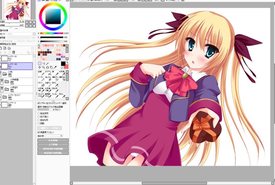The height and width of the screenshot is (185, 275).
Task: Select the magic wand tool
Action: click(48, 63)
